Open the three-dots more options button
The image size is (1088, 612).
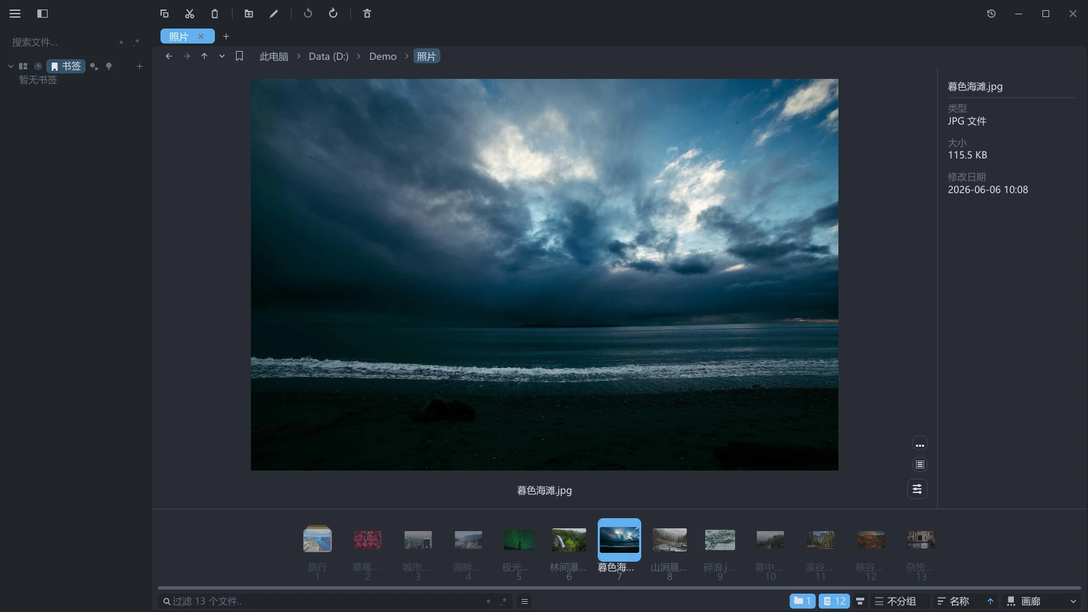click(919, 444)
